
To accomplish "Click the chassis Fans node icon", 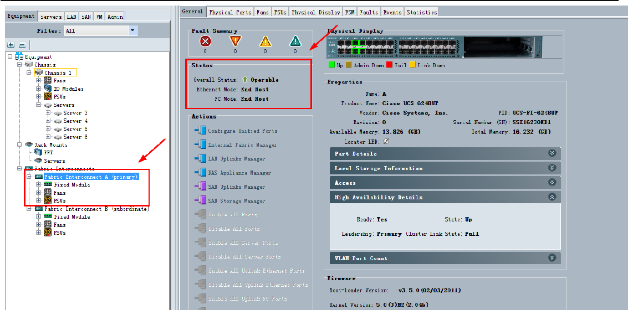I will click(47, 81).
